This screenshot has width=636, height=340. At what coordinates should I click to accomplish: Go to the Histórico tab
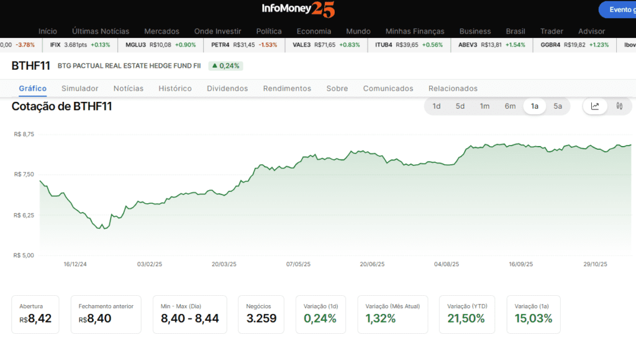pyautogui.click(x=175, y=89)
